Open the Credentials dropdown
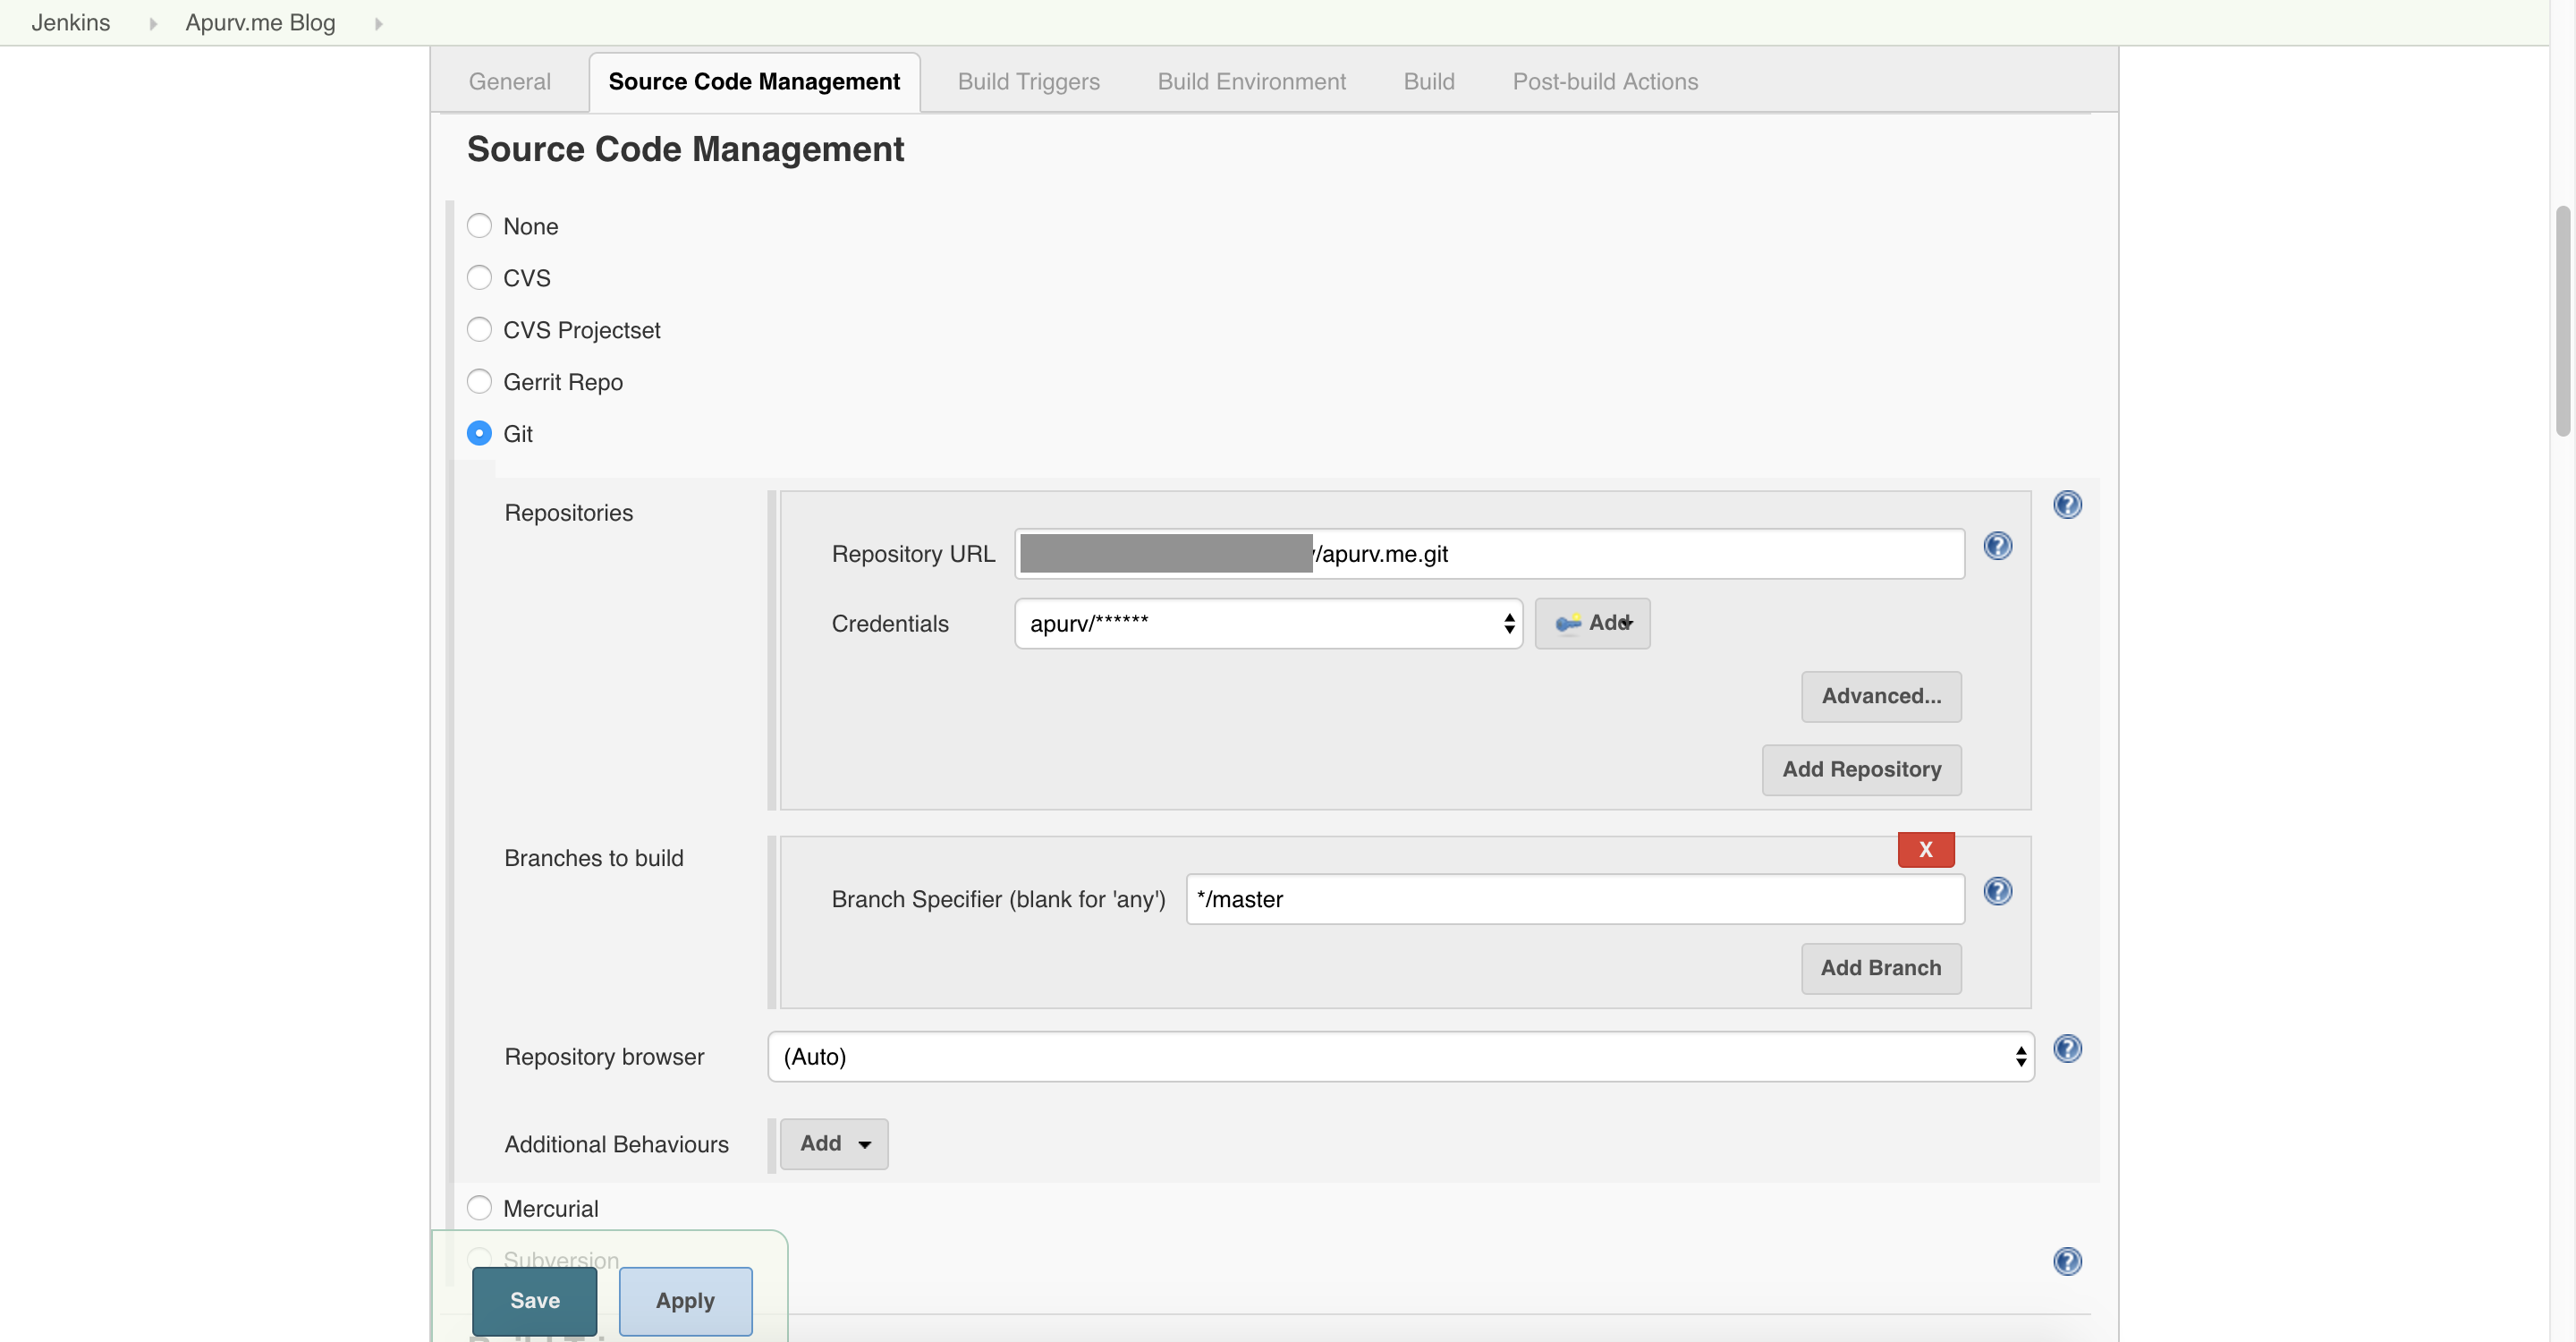 [x=1267, y=624]
